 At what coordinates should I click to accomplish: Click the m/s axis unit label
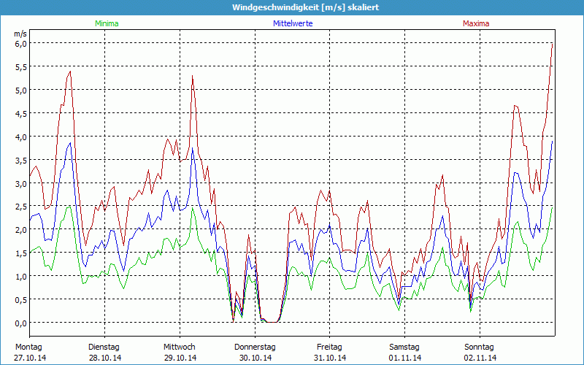coord(20,34)
